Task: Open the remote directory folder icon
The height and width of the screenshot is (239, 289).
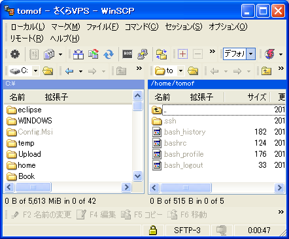Action: 193,71
